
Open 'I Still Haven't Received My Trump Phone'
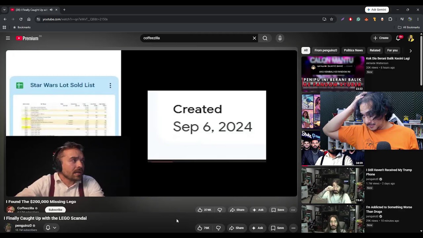tap(389, 172)
